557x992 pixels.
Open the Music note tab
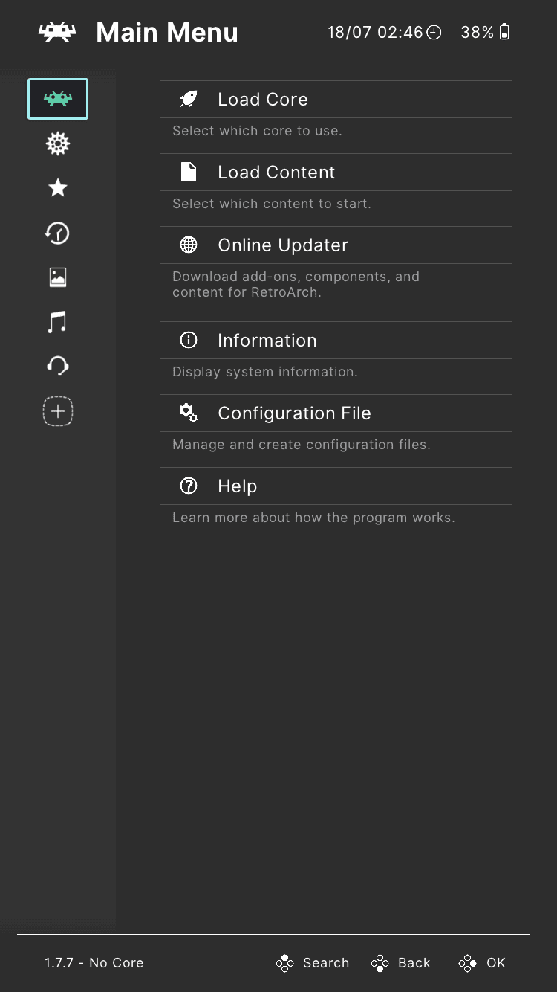click(x=58, y=322)
